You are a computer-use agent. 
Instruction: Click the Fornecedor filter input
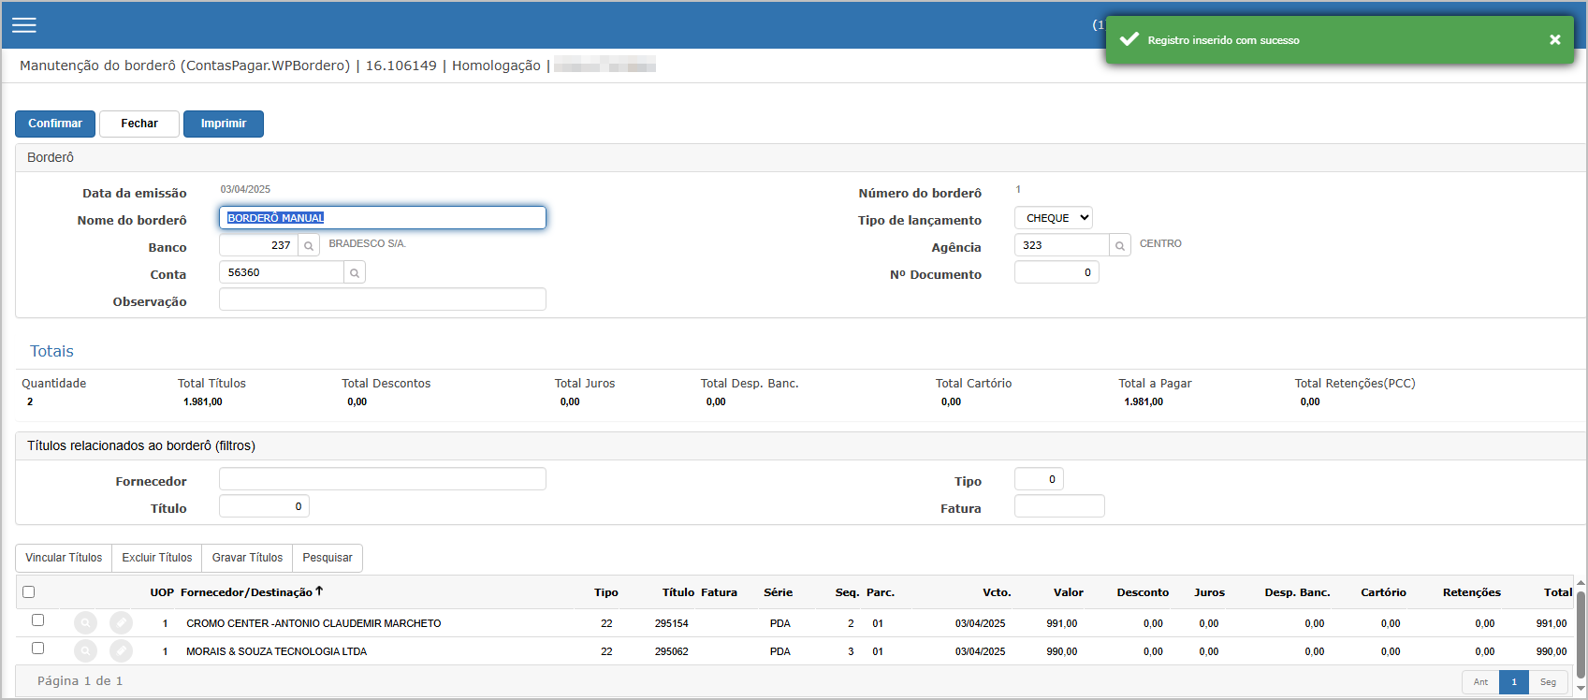pyautogui.click(x=383, y=479)
